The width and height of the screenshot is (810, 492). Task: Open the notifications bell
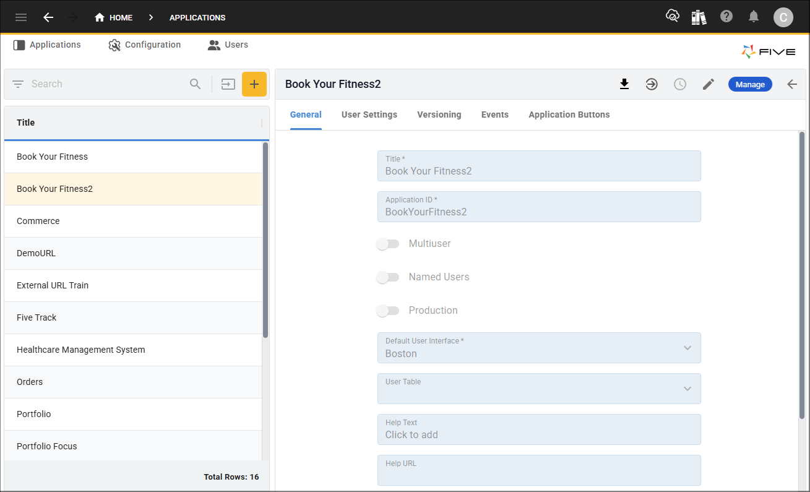[754, 17]
